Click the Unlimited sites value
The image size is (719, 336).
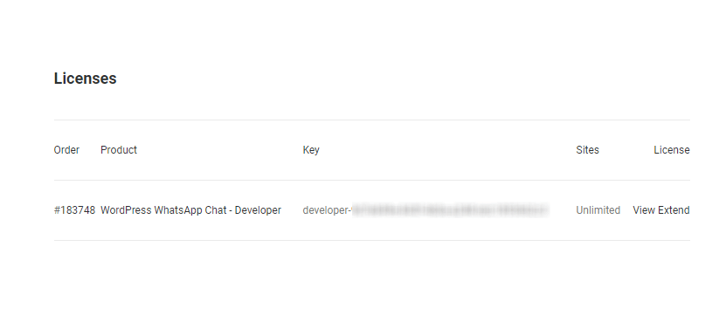pos(598,210)
